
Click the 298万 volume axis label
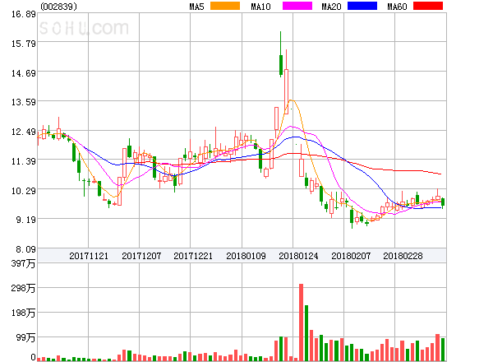pyautogui.click(x=23, y=288)
